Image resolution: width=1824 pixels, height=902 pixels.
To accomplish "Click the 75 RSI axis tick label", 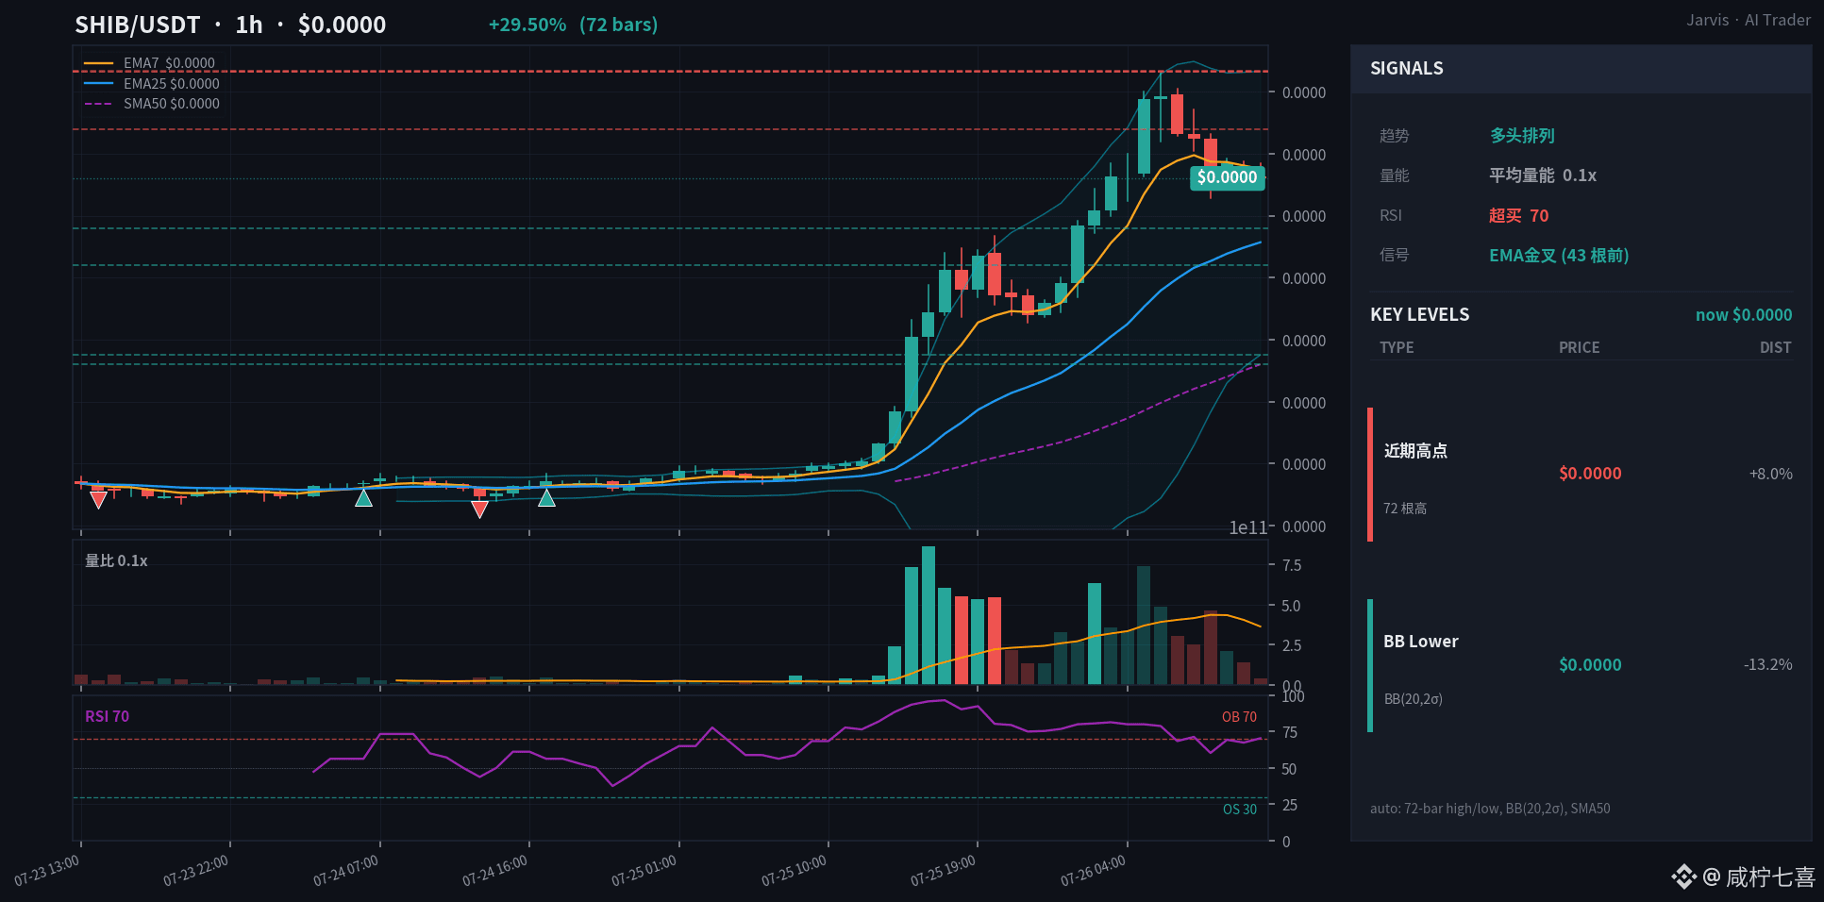I will [1289, 732].
